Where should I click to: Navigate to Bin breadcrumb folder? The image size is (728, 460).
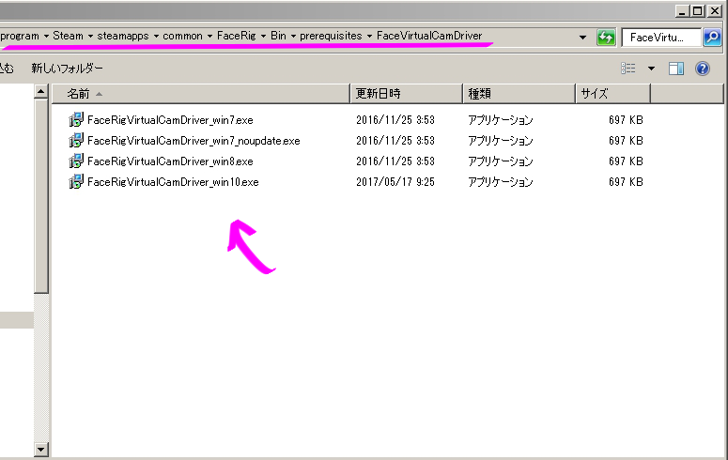click(x=279, y=36)
